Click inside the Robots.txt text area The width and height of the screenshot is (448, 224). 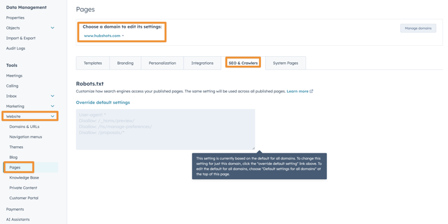[165, 129]
